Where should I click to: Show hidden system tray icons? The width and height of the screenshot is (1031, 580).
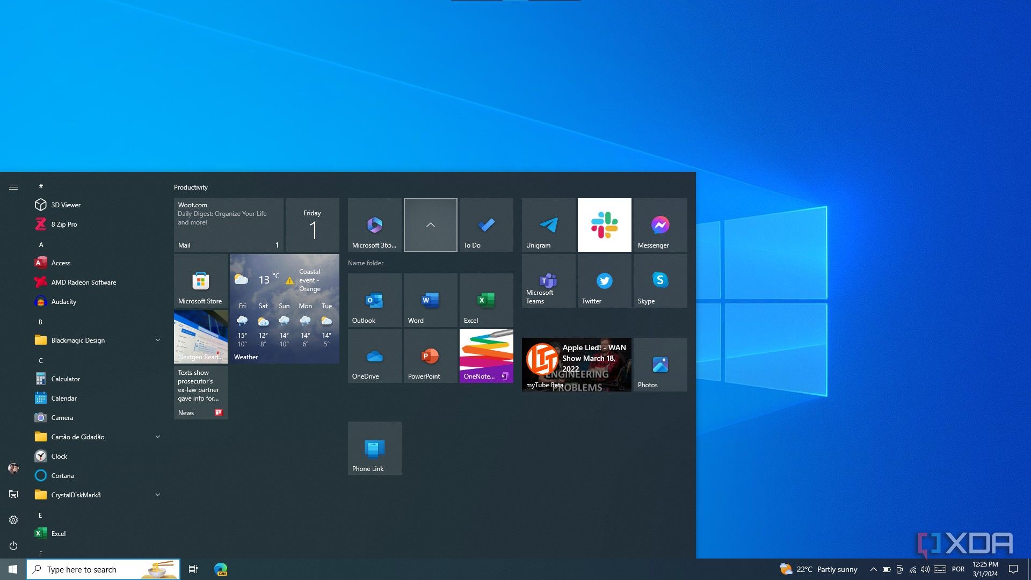(873, 569)
